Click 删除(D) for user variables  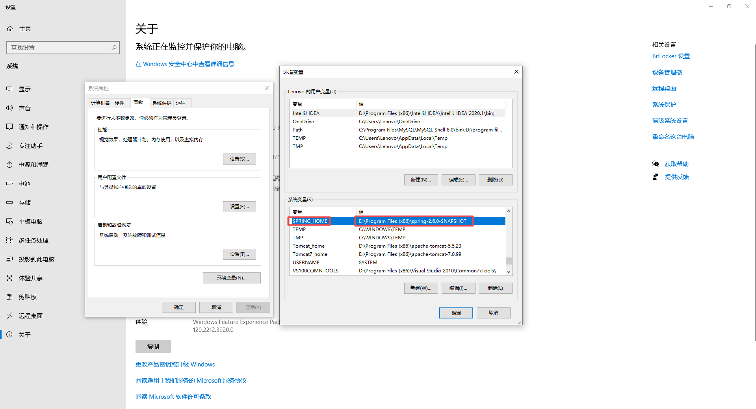(496, 180)
